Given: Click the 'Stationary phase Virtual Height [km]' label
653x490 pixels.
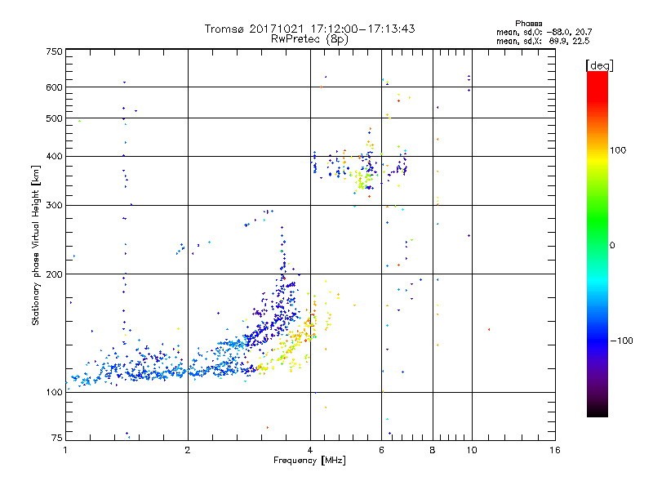Looking at the screenshot, I should click(36, 246).
